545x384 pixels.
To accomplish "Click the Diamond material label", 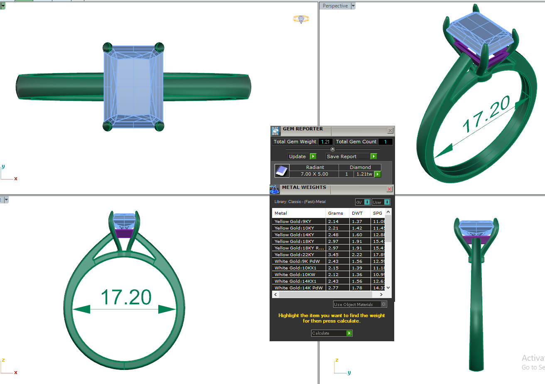I will point(360,167).
